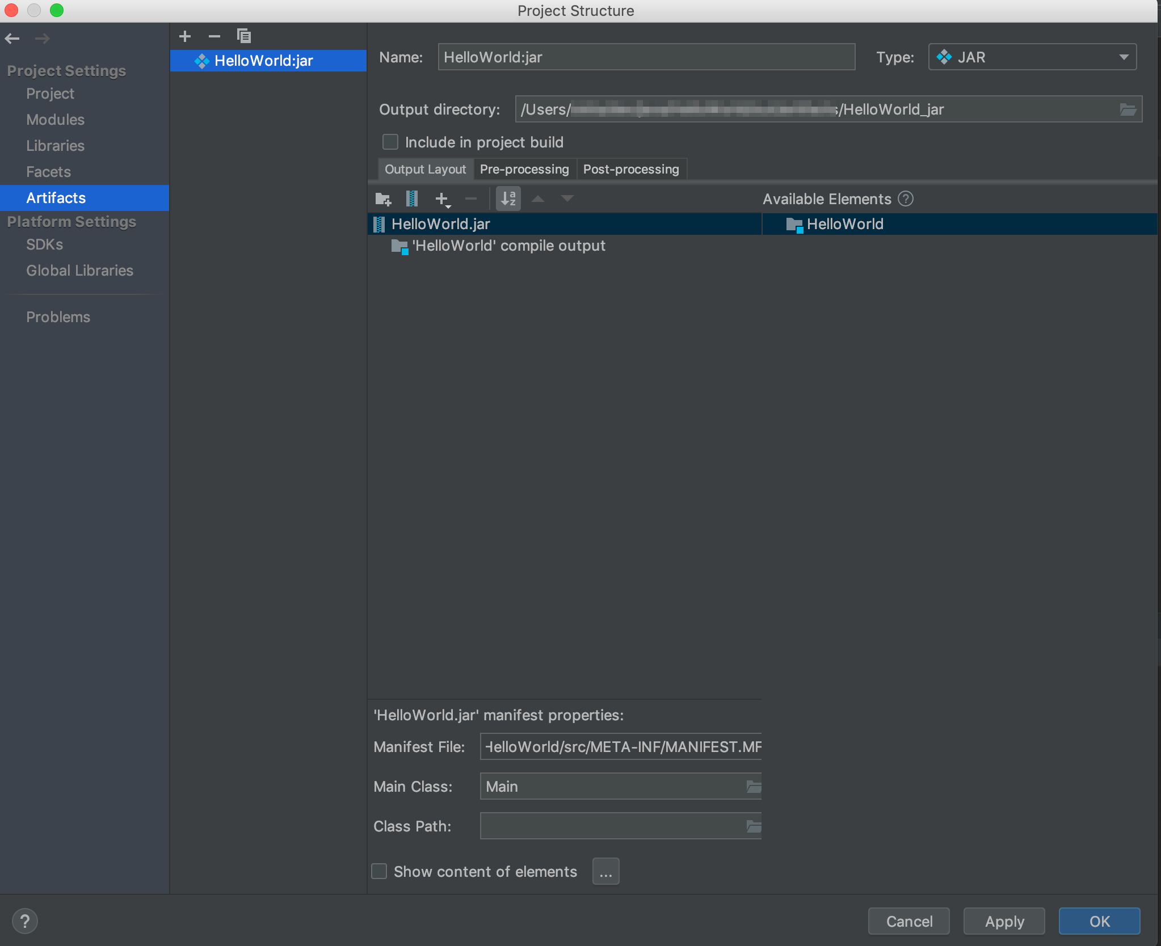Create an archive in output layout

(413, 199)
